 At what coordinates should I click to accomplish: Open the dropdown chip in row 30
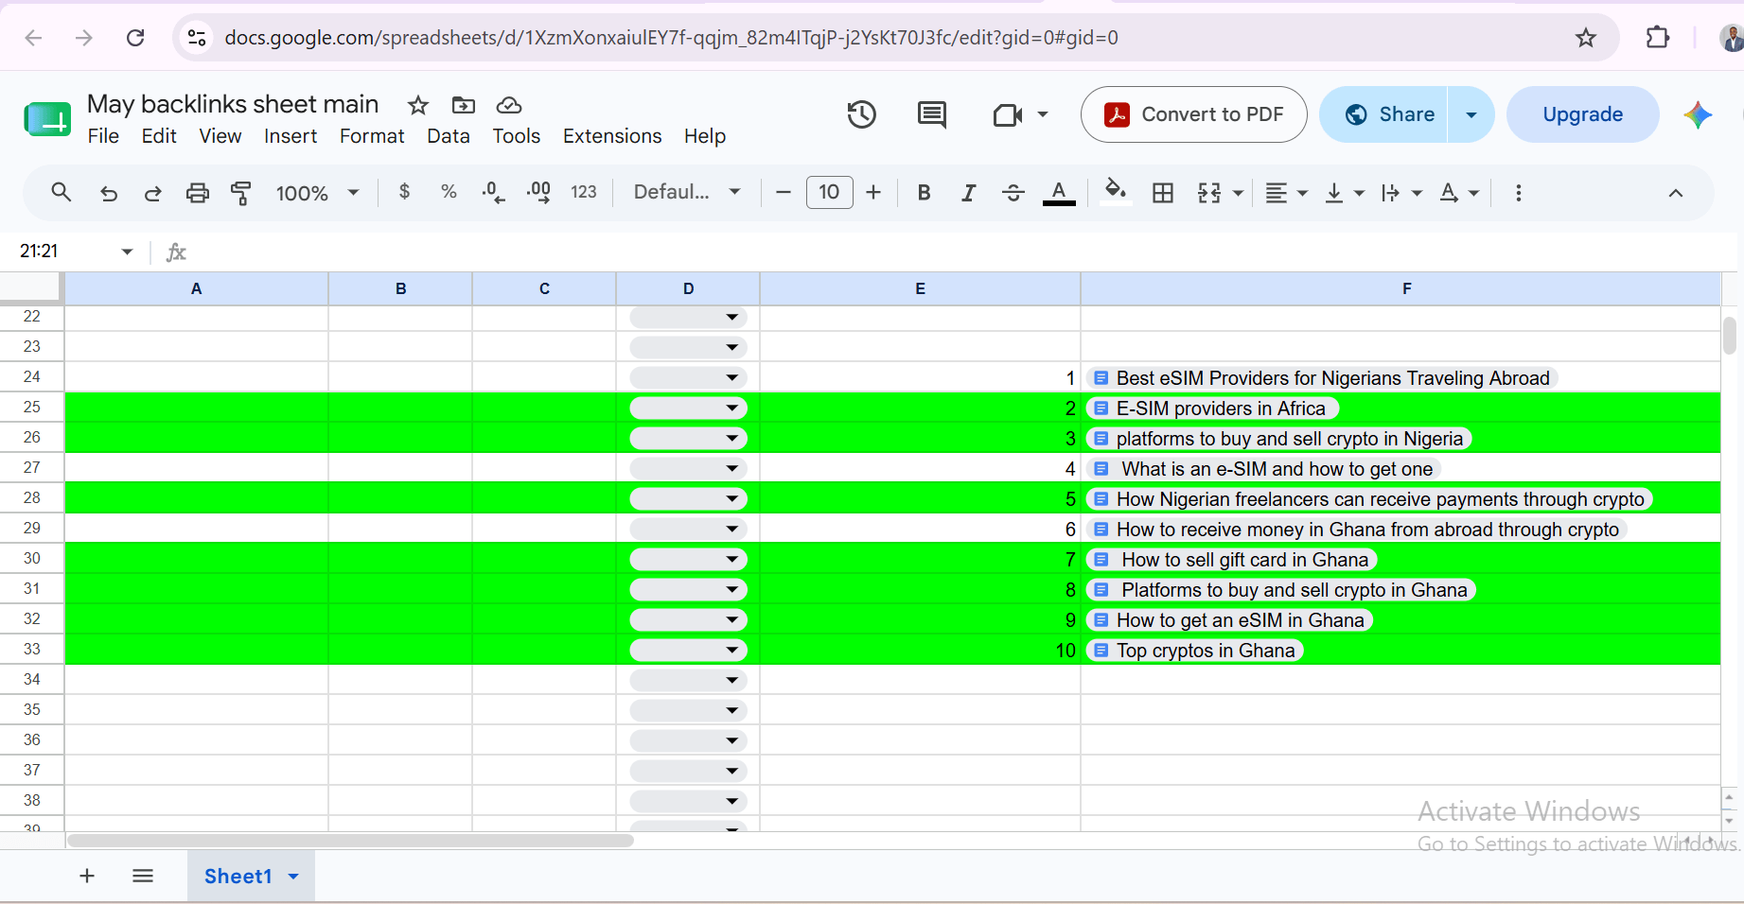tap(688, 559)
